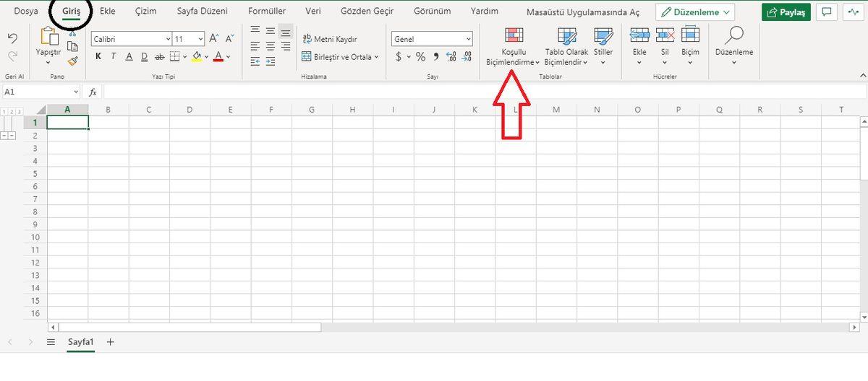Click the decrease decimal places icon
Image resolution: width=868 pixels, height=381 pixels.
(x=467, y=56)
